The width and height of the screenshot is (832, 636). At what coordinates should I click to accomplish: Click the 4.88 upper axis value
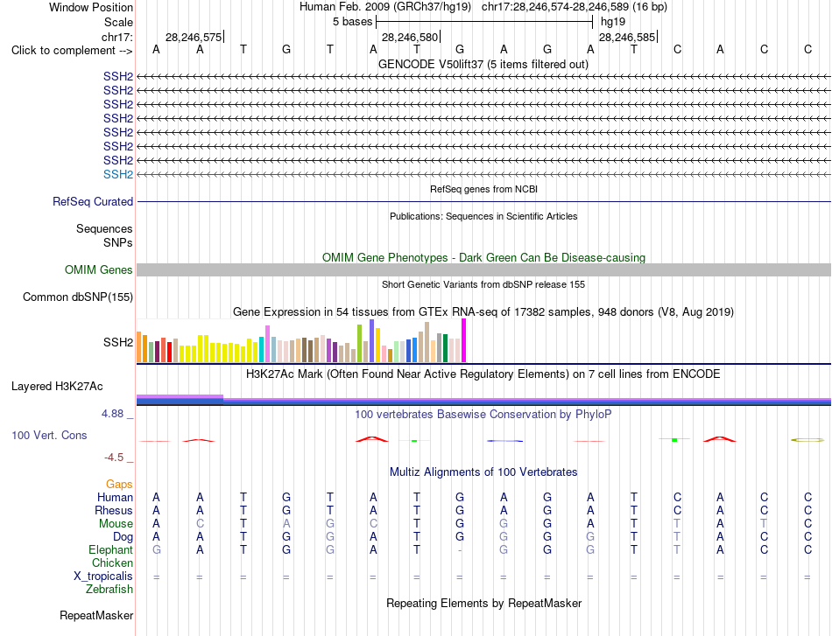tap(112, 414)
